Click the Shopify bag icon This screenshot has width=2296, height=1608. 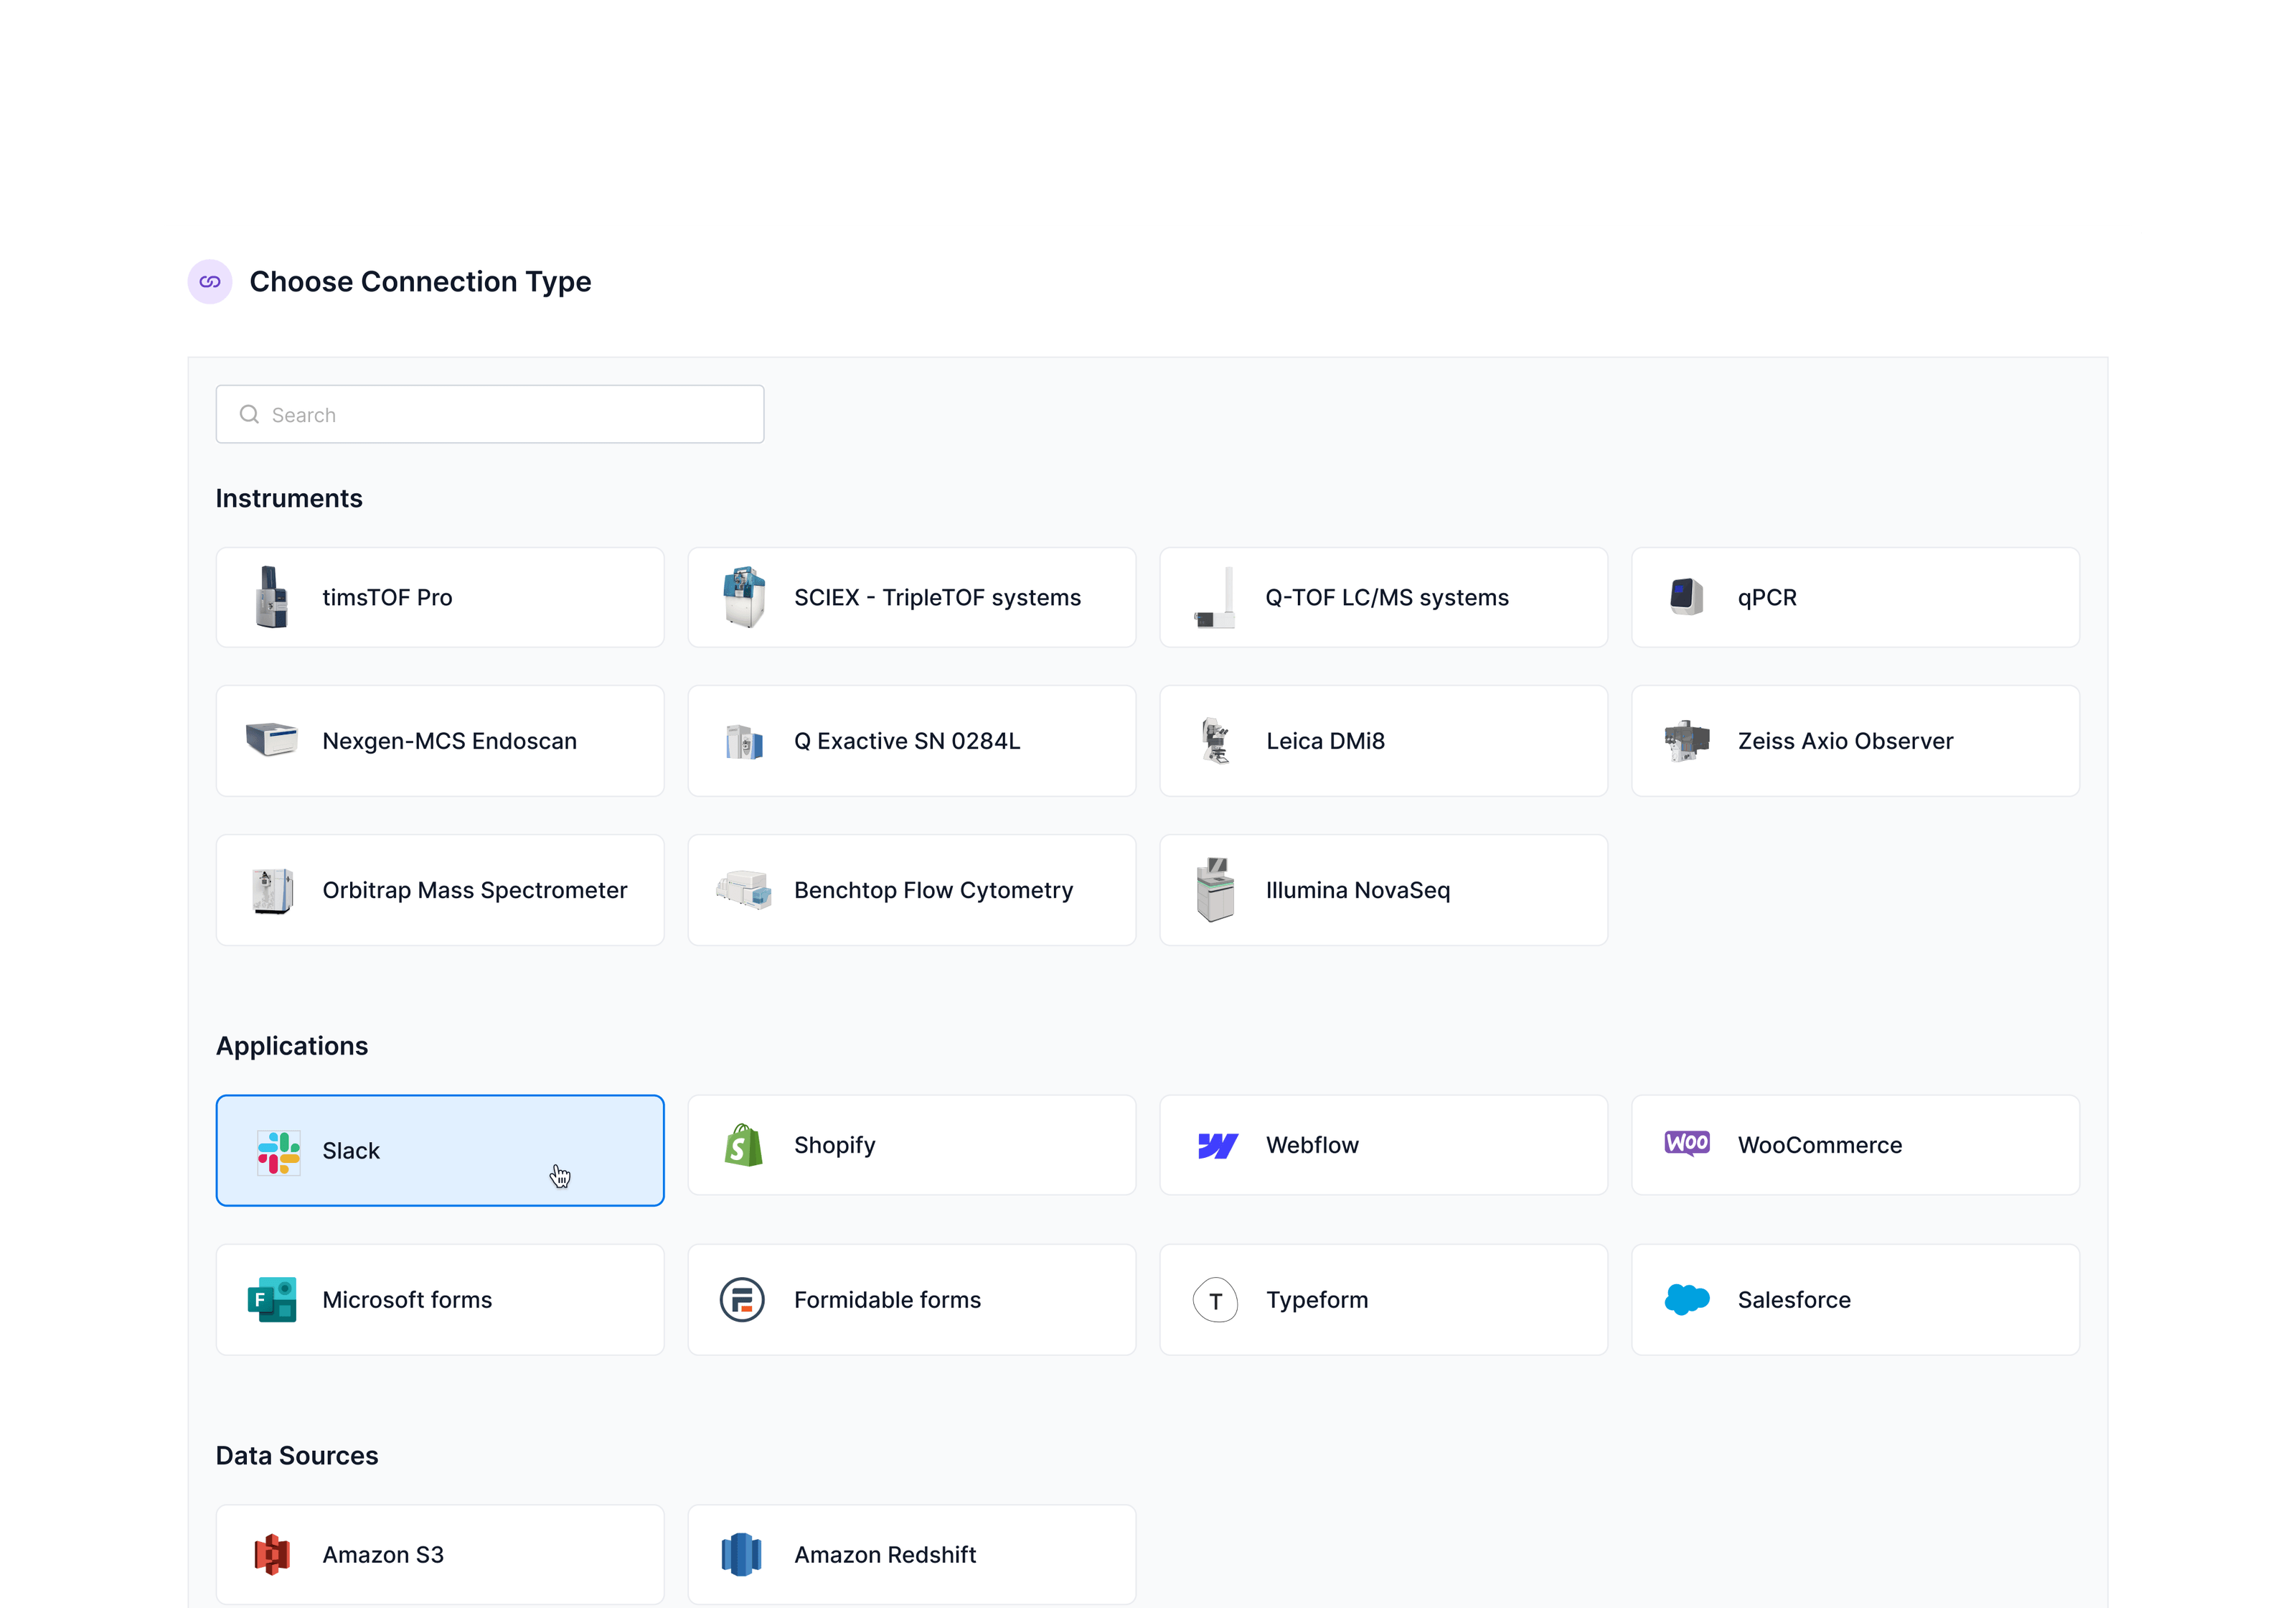(743, 1146)
